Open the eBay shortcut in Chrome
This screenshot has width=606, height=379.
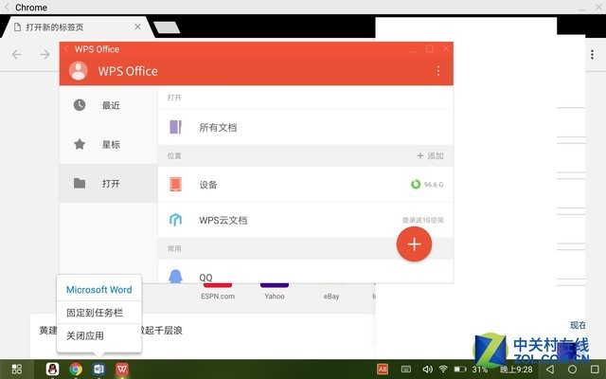[x=331, y=296]
